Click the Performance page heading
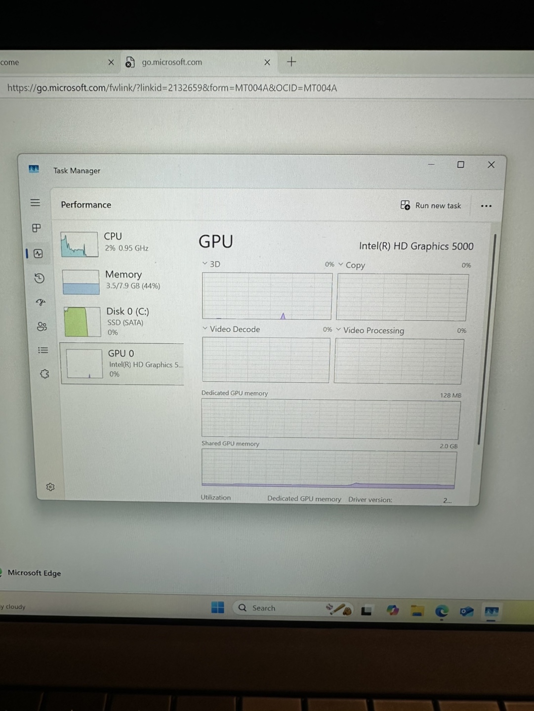This screenshot has width=534, height=711. tap(86, 204)
